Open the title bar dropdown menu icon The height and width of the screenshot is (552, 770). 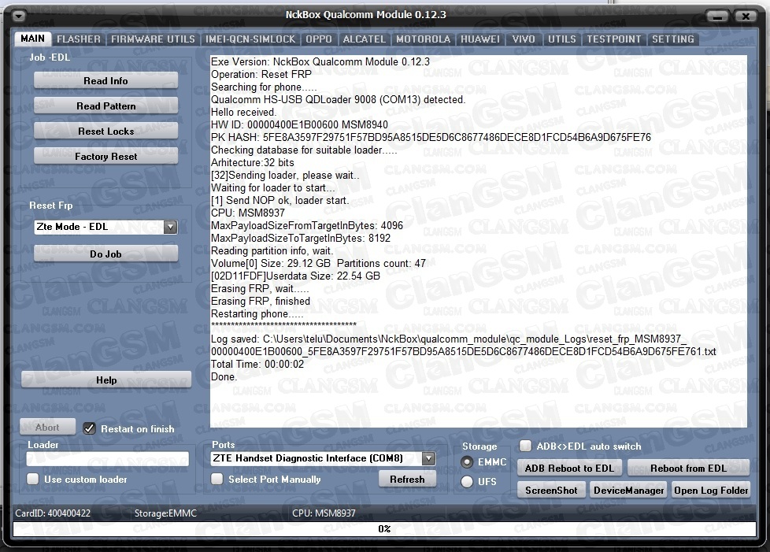tap(19, 17)
